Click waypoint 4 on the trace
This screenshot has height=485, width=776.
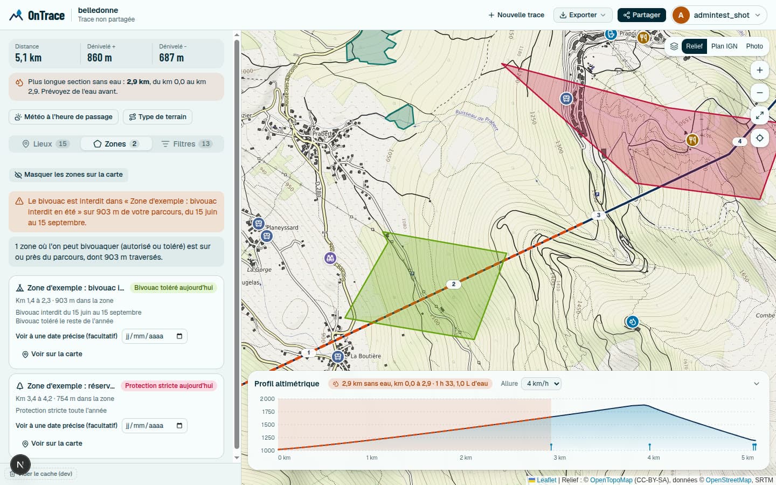click(739, 141)
